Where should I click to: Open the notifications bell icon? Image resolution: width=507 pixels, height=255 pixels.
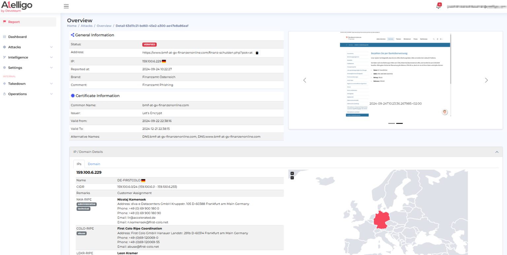[438, 6]
